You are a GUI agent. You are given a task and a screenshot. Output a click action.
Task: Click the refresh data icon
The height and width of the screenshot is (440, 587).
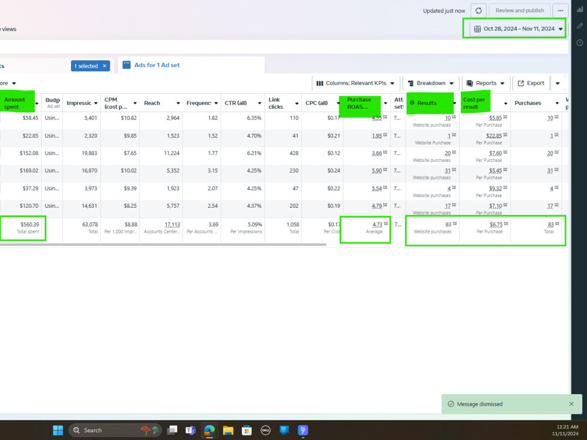click(478, 11)
